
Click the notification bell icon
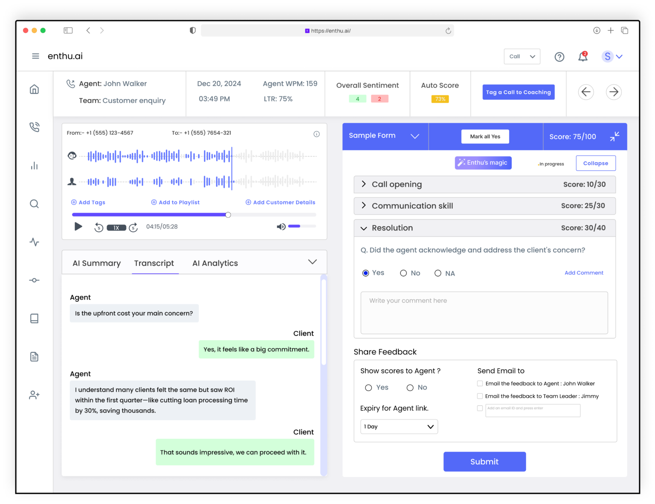click(583, 56)
